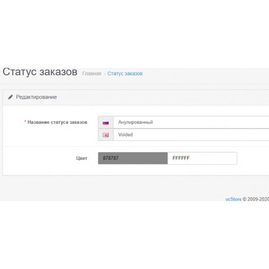The width and height of the screenshot is (269, 269).
Task: Click the Редактирование panel heading text
Action: click(37, 97)
